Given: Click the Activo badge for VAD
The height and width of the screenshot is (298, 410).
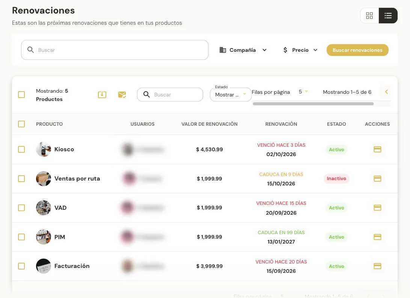Looking at the screenshot, I should tap(336, 208).
